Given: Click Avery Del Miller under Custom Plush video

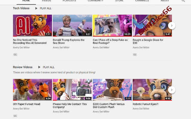Looking at the screenshot, I should coord(101,112).
